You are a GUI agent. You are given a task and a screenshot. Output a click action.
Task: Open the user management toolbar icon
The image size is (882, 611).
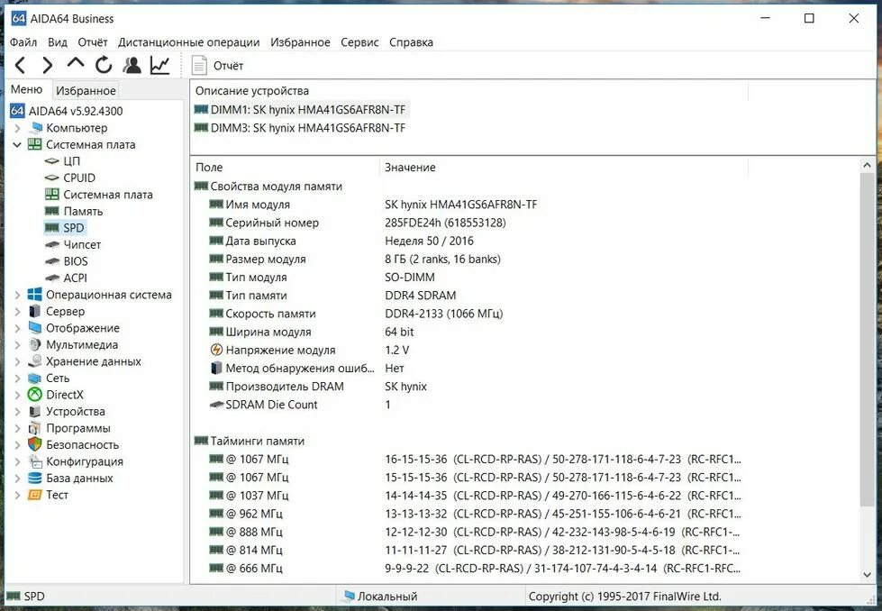(x=132, y=65)
